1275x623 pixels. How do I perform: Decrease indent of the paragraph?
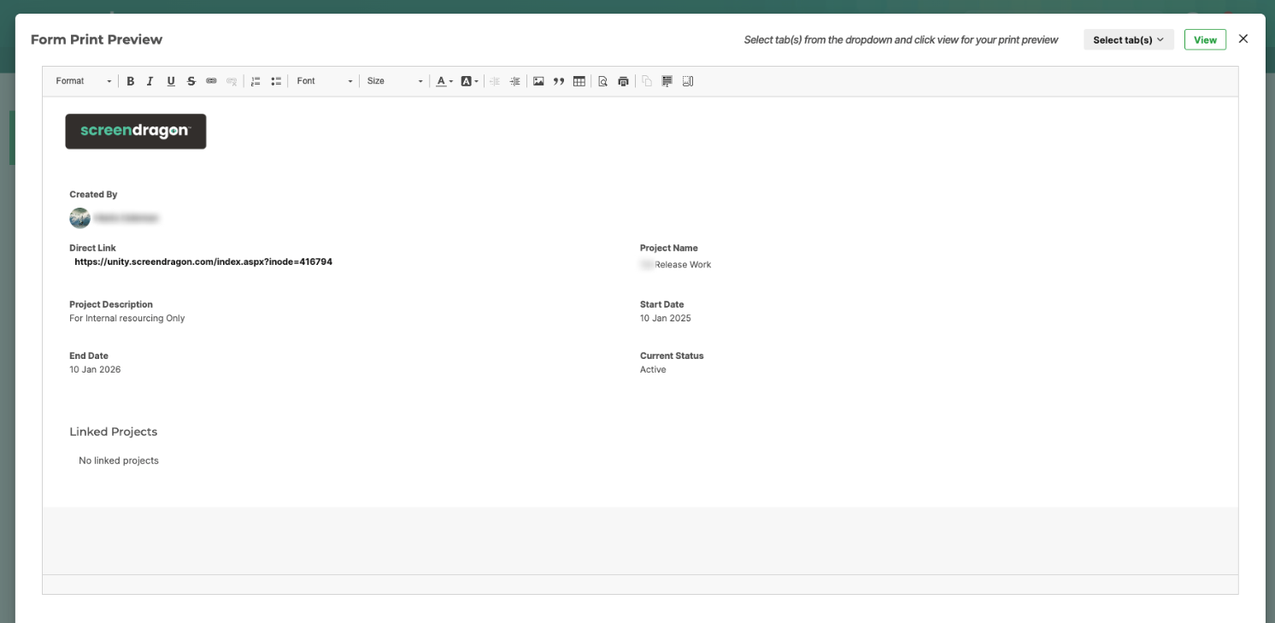[x=494, y=81]
